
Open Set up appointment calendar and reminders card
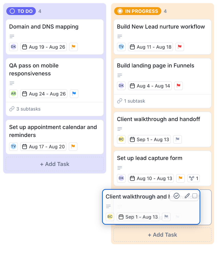55,137
